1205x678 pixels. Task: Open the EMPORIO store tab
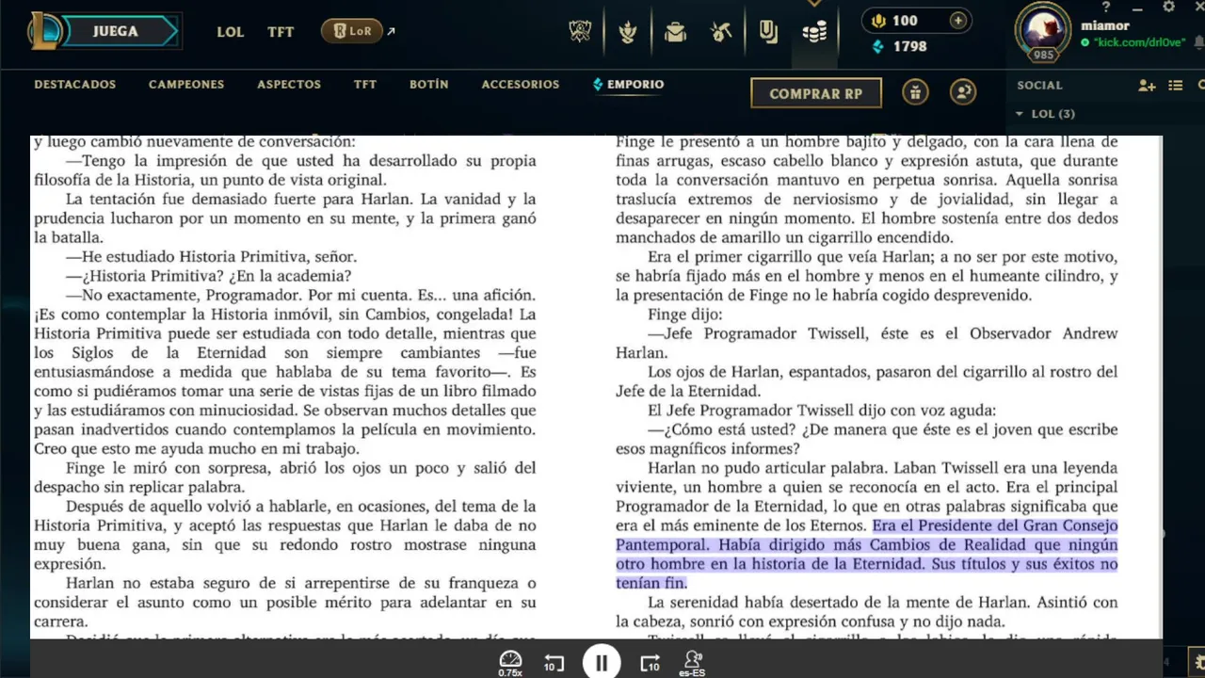[x=628, y=84]
